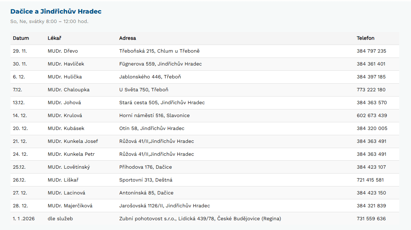Select MUDr. Kunkela Petr name cell

tap(71, 154)
